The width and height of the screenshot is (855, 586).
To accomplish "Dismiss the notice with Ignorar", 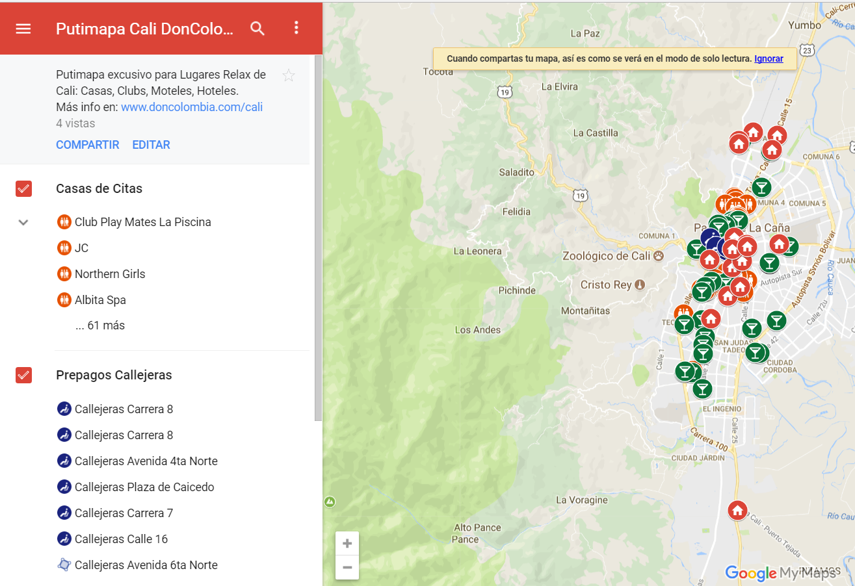I will pos(769,58).
